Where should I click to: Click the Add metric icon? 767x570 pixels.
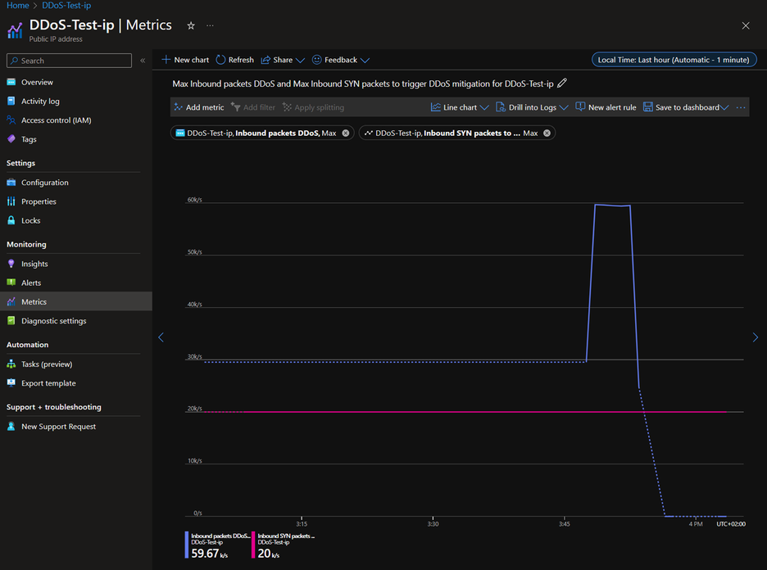pos(179,107)
